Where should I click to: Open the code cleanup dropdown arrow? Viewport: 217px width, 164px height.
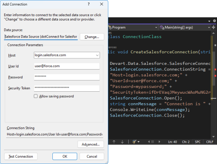click(x=139, y=142)
